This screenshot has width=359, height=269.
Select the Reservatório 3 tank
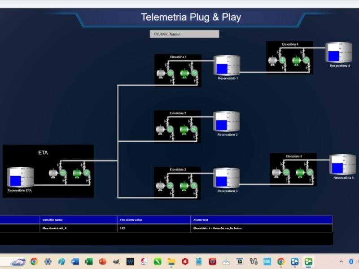pyautogui.click(x=226, y=178)
